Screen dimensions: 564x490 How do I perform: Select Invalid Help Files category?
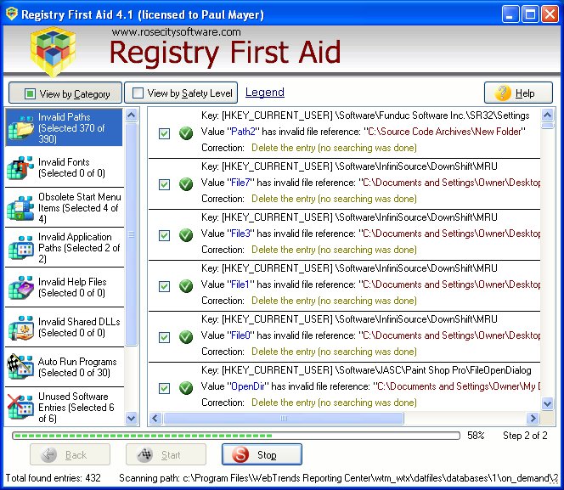click(x=64, y=287)
